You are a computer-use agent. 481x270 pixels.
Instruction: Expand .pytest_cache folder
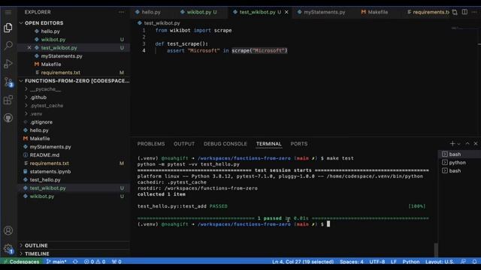coord(47,106)
